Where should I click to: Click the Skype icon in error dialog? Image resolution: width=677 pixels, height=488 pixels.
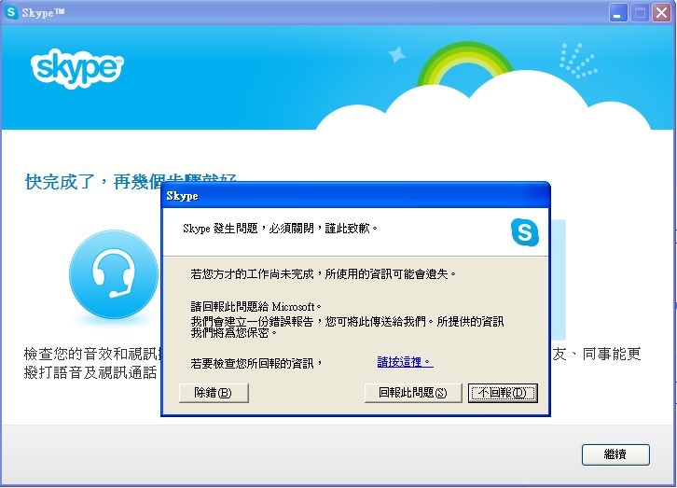point(525,232)
